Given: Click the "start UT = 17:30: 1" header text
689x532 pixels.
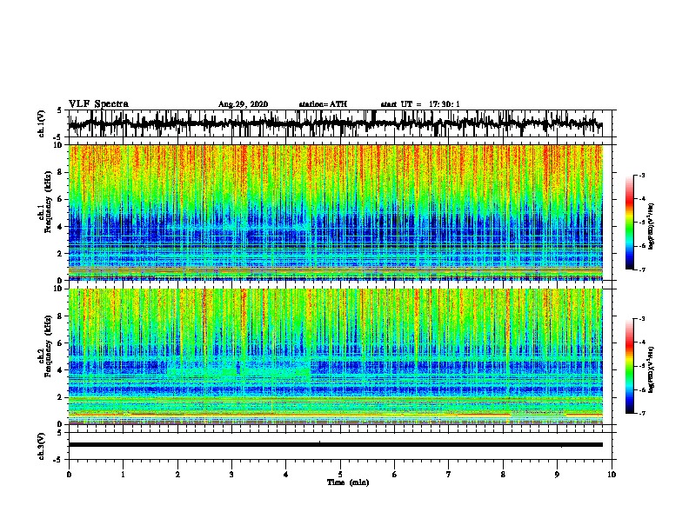Looking at the screenshot, I should coord(420,104).
